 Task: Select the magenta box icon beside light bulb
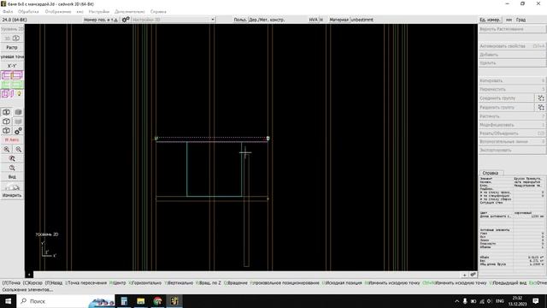[7, 93]
